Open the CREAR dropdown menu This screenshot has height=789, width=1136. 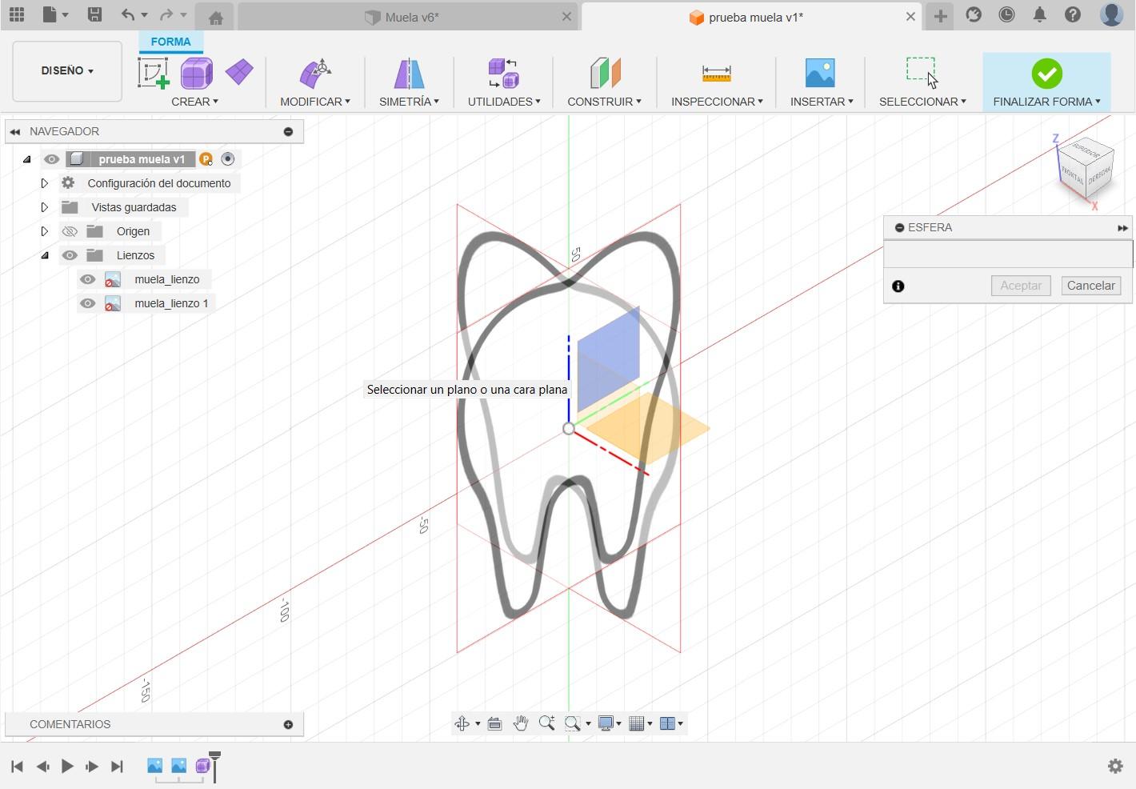(194, 102)
